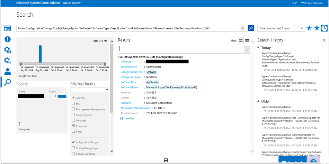329x164 pixels.
Task: Click the gear with clock sidebar icon
Action: (7, 61)
